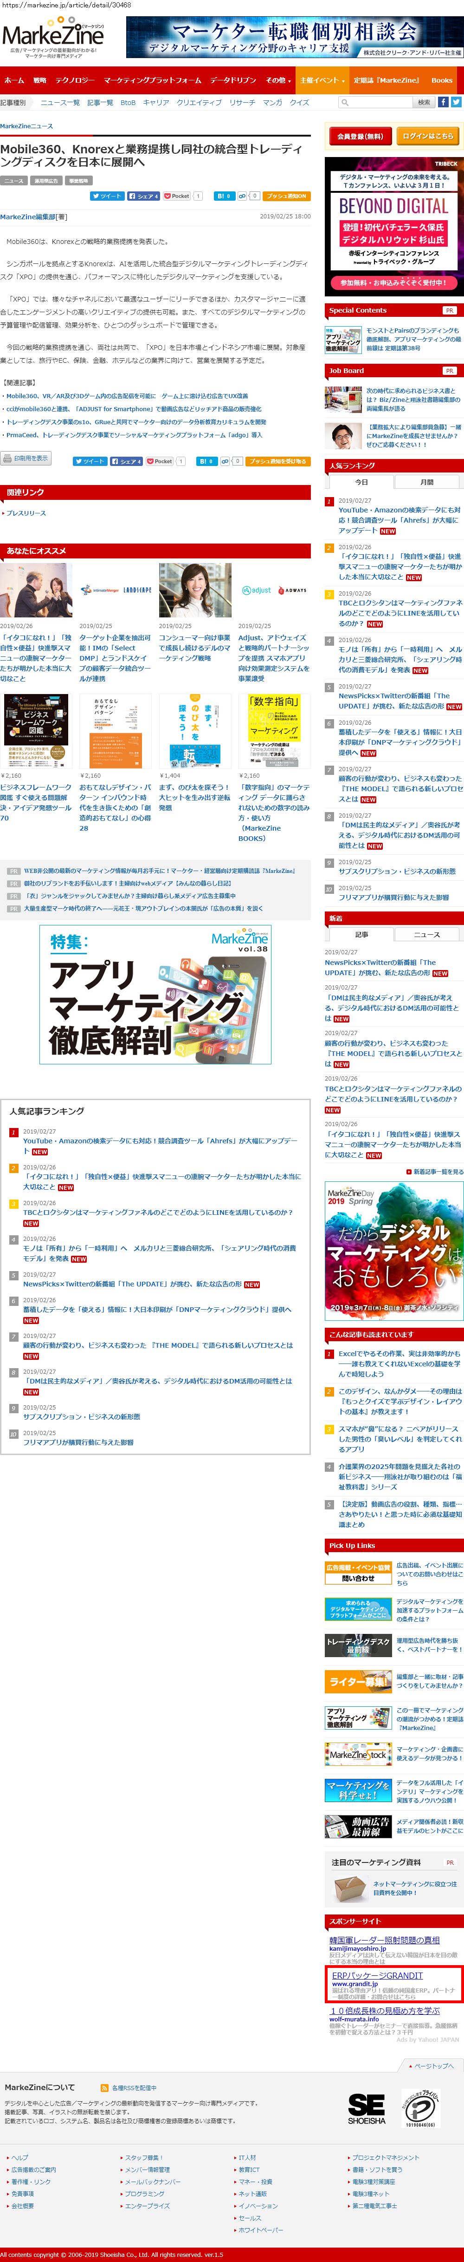Click the printer icon 印刷用を表示
The width and height of the screenshot is (464, 2262).
26,459
